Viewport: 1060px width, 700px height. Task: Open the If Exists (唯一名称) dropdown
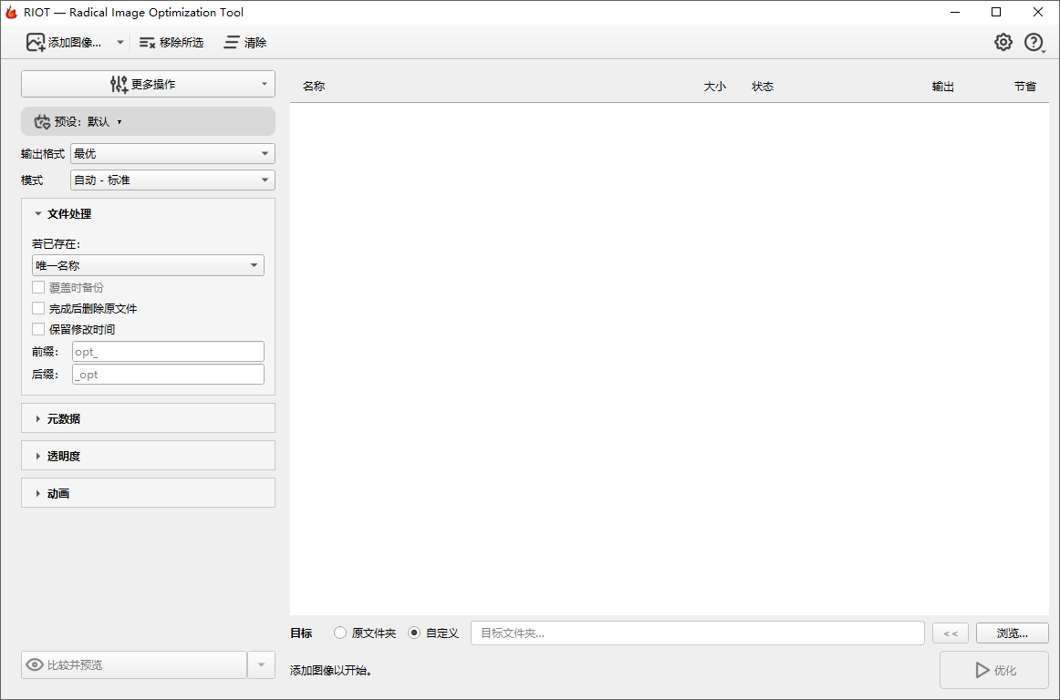coord(148,265)
